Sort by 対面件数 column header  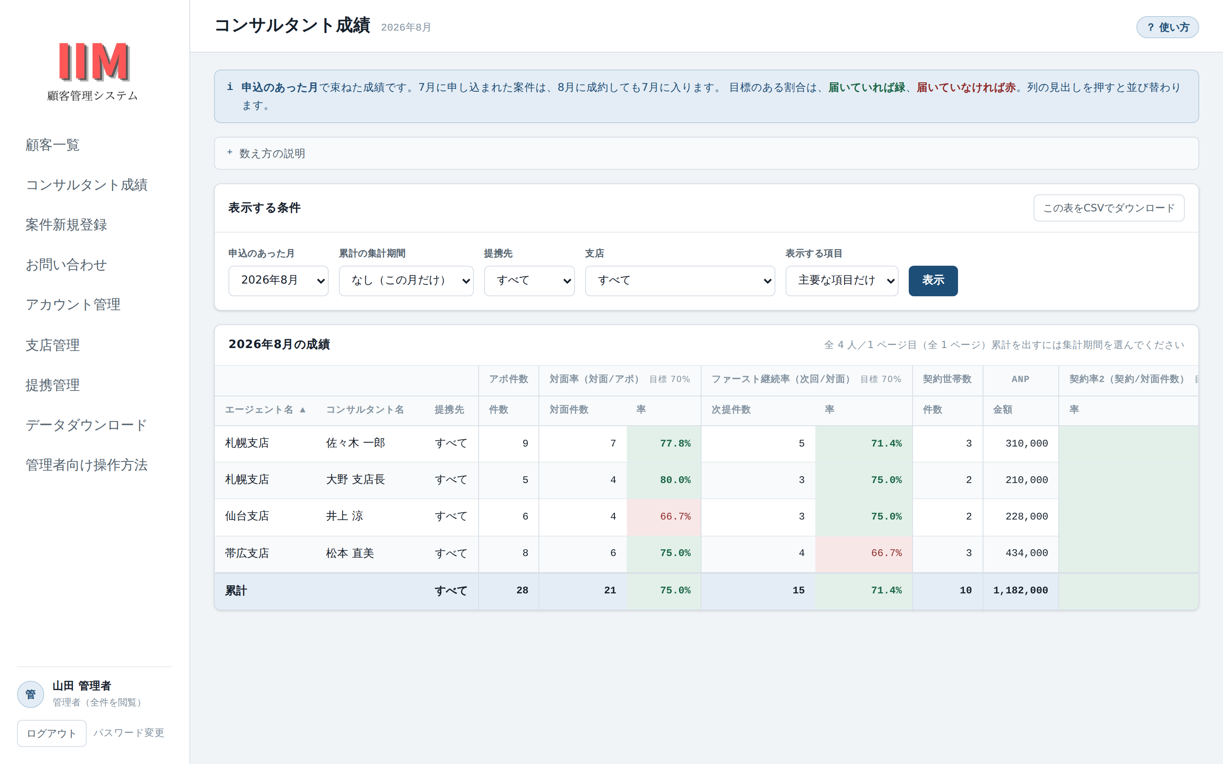pos(569,410)
